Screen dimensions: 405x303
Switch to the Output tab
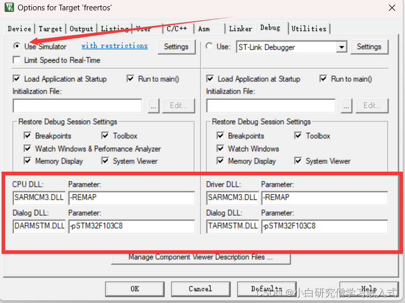(81, 28)
